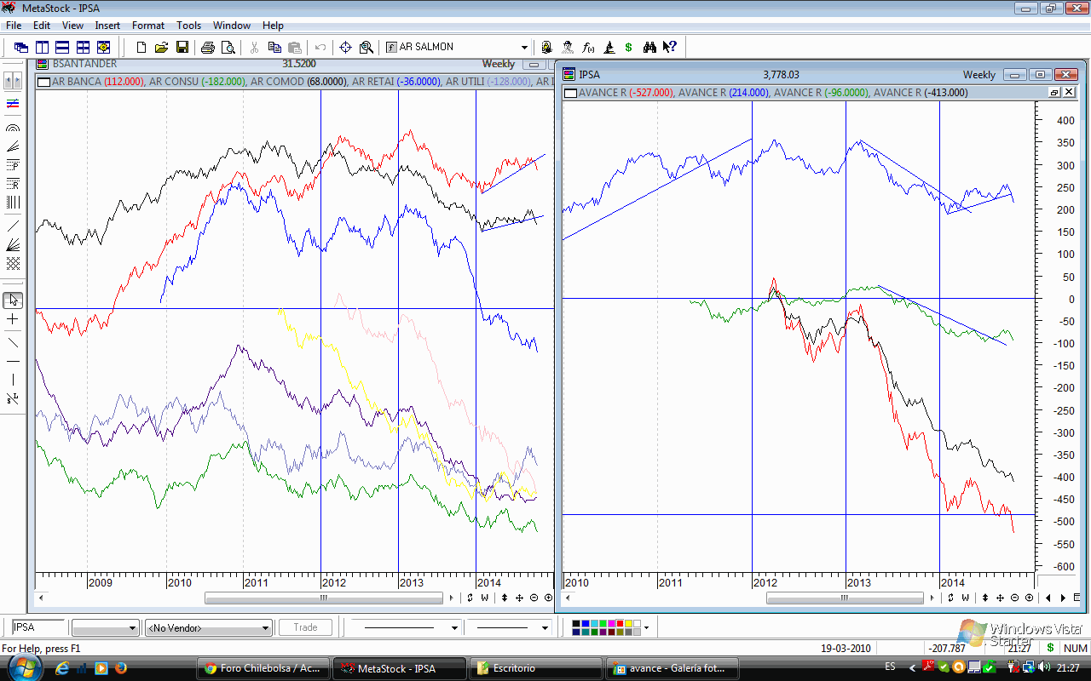Click the cascade windows toolbar icon

tap(21, 48)
